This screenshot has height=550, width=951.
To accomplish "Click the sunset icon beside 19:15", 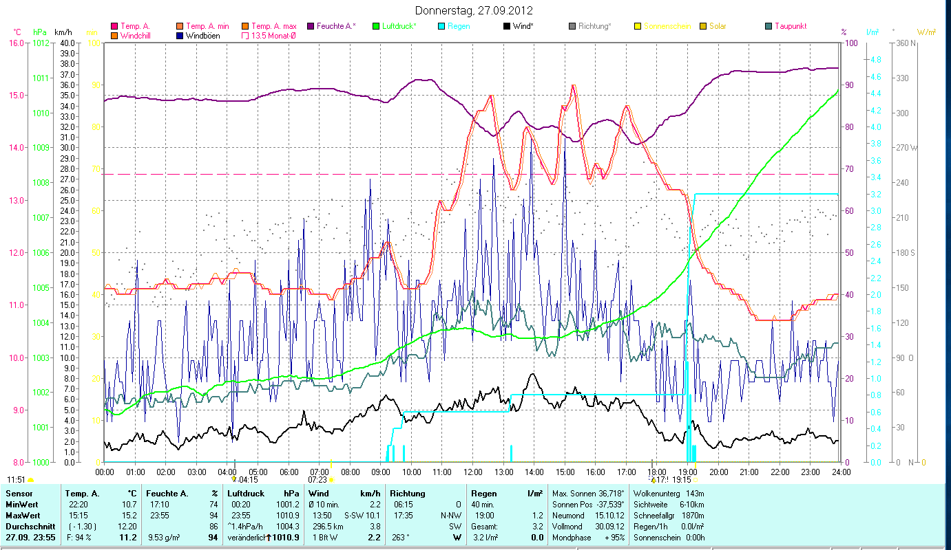I will [697, 480].
